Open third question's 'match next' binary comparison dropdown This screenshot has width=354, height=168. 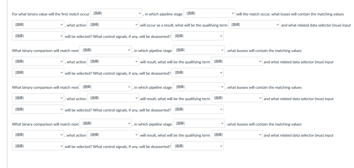click(106, 87)
